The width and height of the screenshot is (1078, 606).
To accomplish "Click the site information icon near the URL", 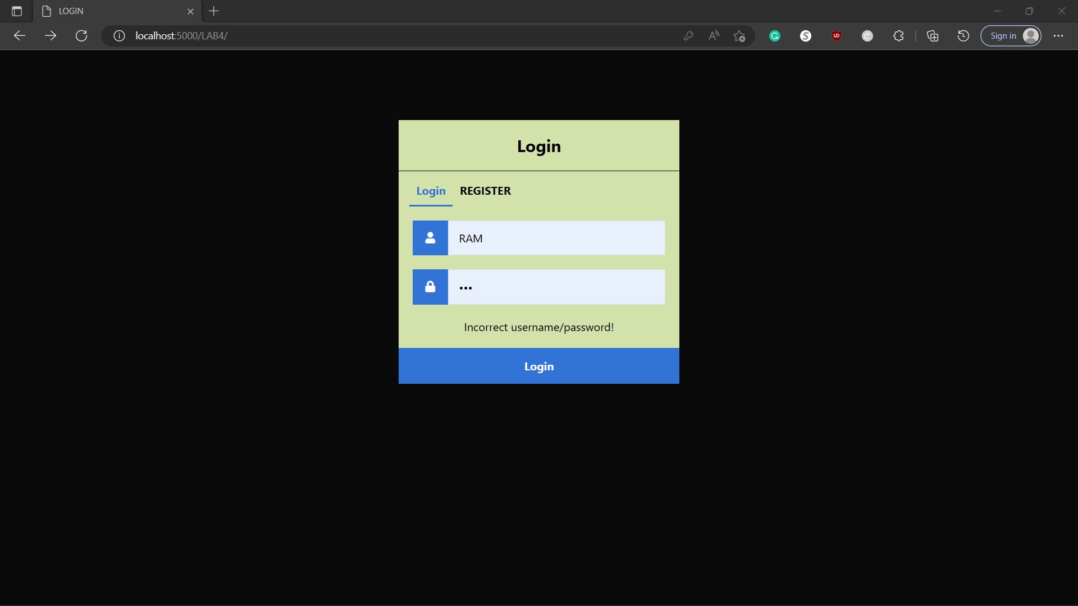I will pos(118,35).
